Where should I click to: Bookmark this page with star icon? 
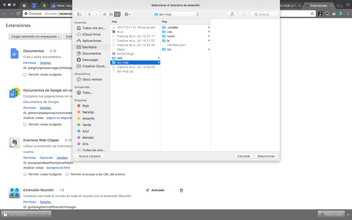pyautogui.click(x=312, y=13)
